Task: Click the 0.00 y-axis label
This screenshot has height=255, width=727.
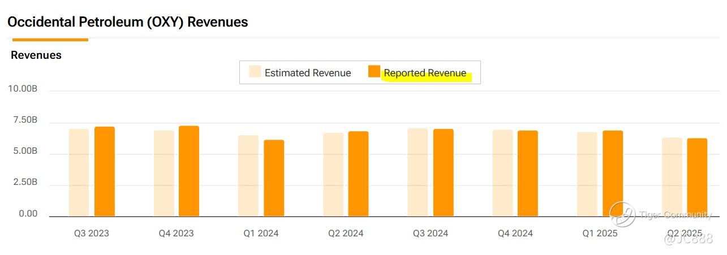Action: click(x=28, y=214)
